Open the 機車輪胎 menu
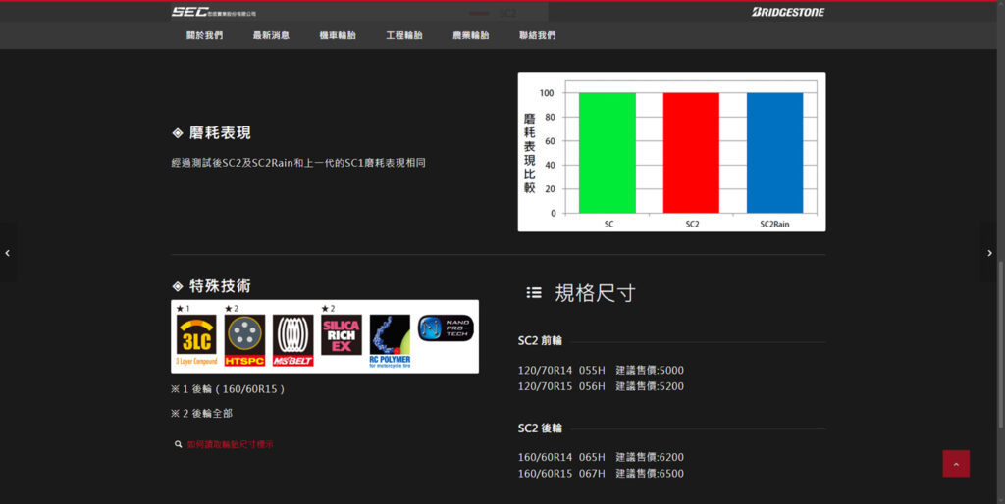The image size is (1005, 504). point(338,35)
